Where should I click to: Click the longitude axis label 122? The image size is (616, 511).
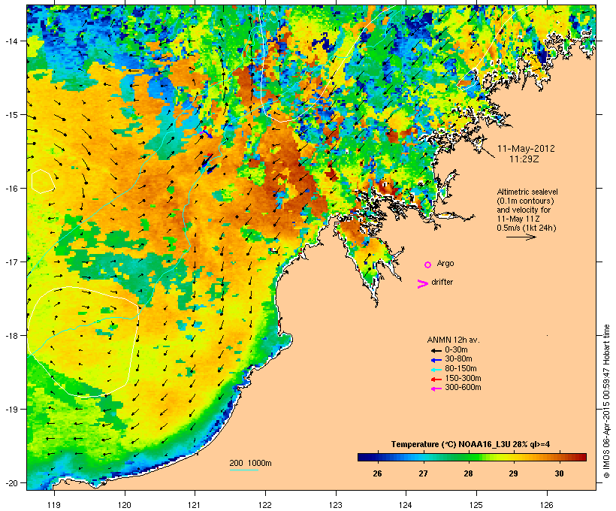coord(265,505)
